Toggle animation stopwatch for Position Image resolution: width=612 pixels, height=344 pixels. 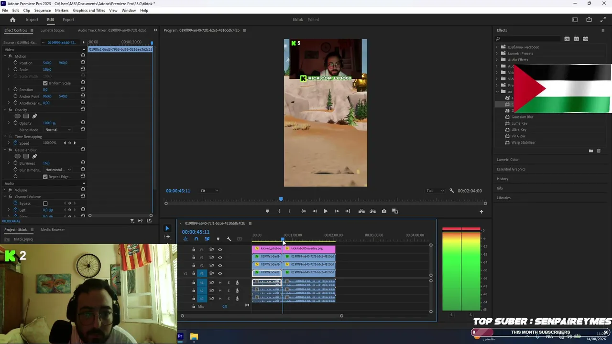pyautogui.click(x=15, y=63)
